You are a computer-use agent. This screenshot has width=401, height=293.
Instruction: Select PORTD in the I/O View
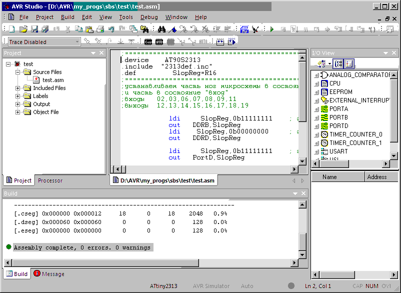pos(339,126)
